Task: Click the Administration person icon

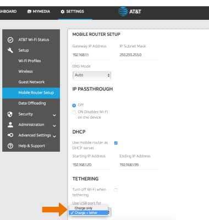Action: (x=10, y=125)
